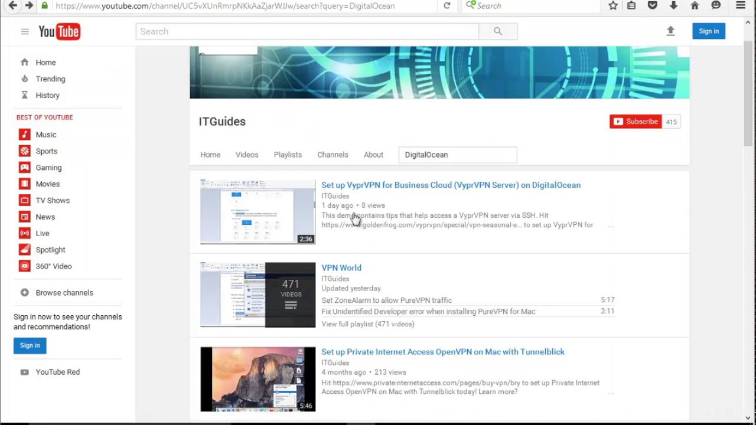Open the VyprVPN video thumbnail (2:36)
The width and height of the screenshot is (756, 425).
click(258, 211)
